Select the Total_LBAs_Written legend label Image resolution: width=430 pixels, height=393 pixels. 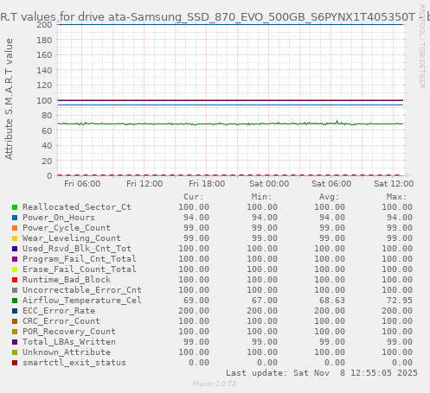(69, 342)
